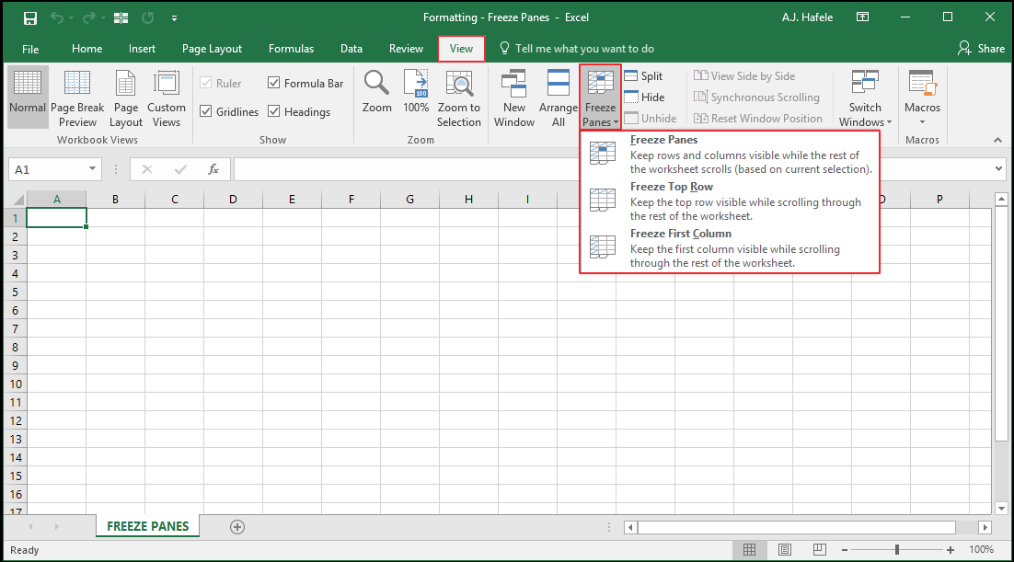Click the Unhide button
Image resolution: width=1014 pixels, height=562 pixels.
pyautogui.click(x=651, y=119)
